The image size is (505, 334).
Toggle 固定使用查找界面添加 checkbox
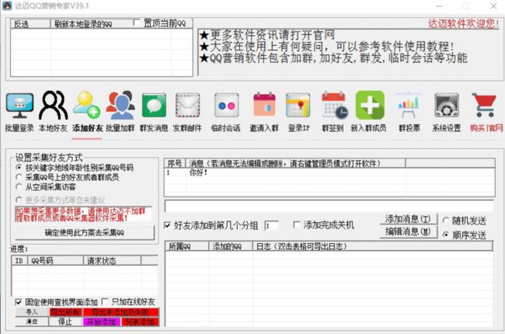[x=19, y=302]
